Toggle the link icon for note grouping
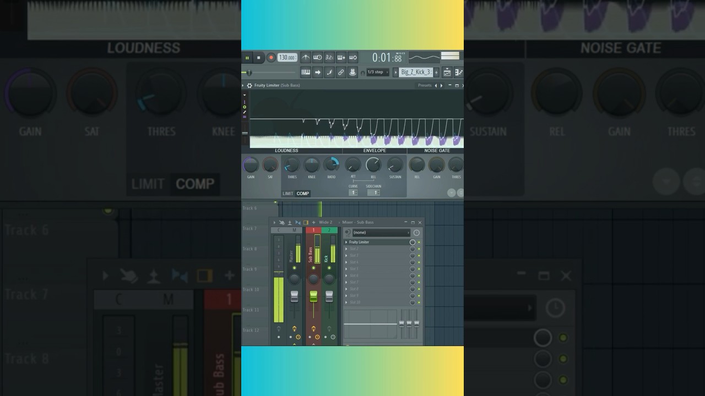The width and height of the screenshot is (705, 396). [x=341, y=72]
